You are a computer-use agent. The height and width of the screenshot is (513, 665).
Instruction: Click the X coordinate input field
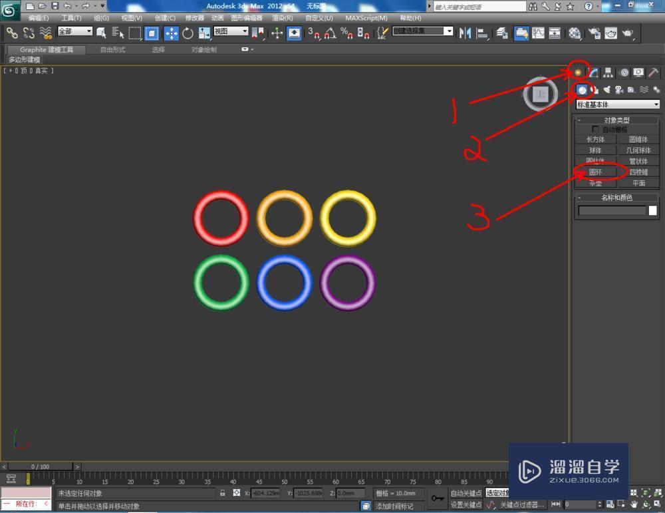coord(266,493)
